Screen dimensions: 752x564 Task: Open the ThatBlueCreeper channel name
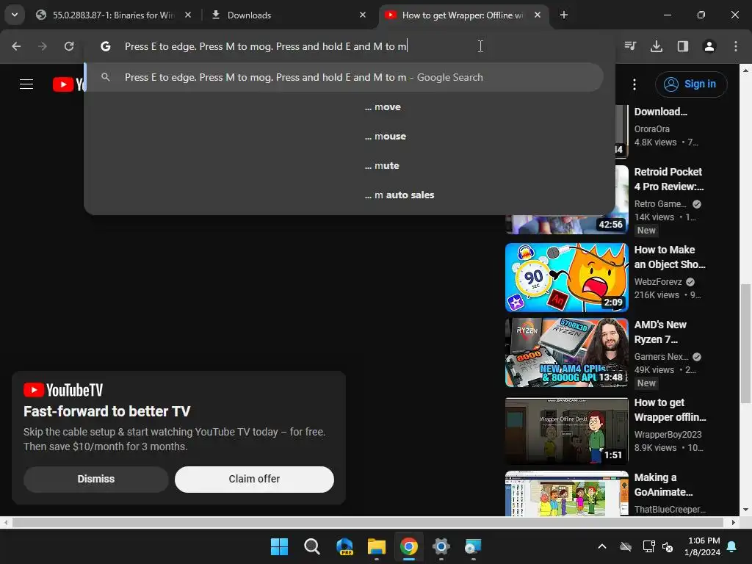670,510
